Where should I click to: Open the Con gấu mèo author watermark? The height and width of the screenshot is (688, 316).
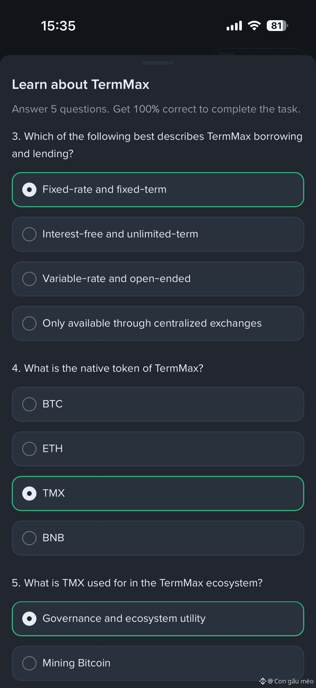coord(291,681)
